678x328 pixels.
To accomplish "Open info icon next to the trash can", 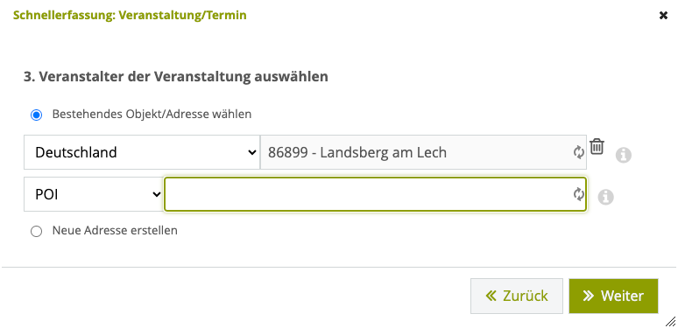I will (x=624, y=155).
